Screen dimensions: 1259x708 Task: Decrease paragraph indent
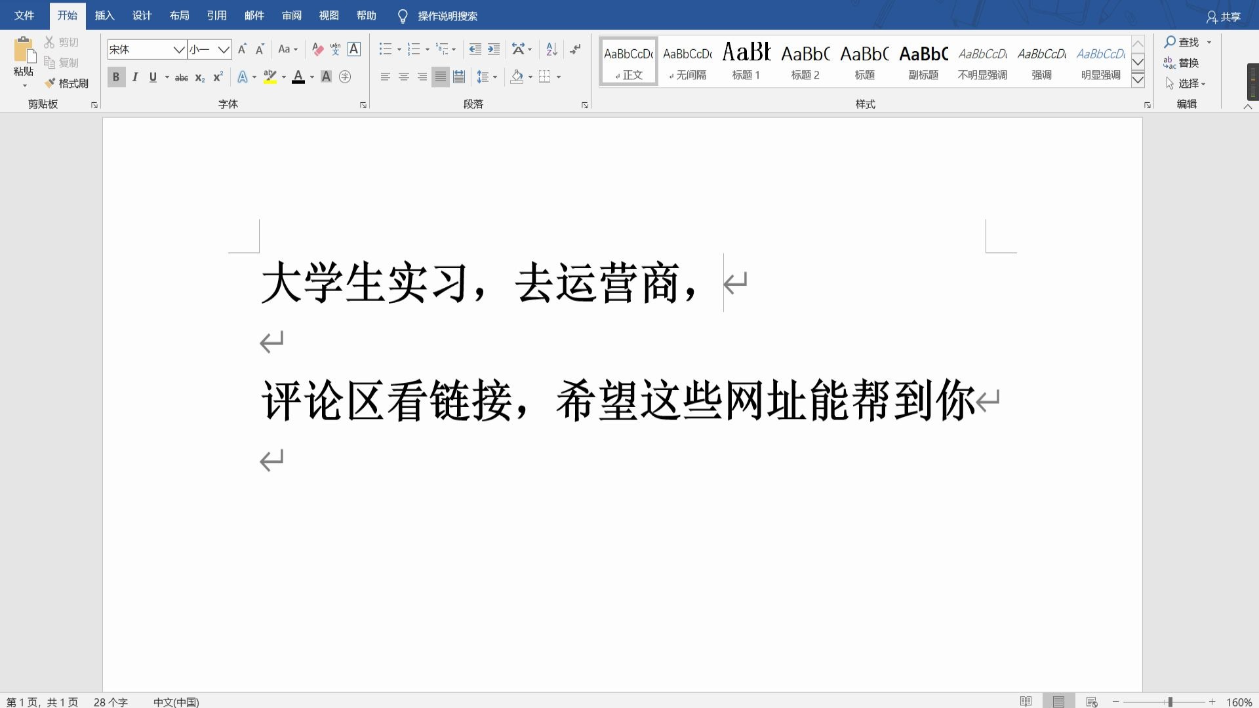point(475,49)
